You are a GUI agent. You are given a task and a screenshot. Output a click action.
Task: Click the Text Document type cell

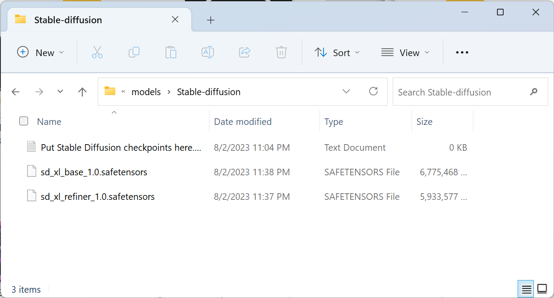(355, 148)
